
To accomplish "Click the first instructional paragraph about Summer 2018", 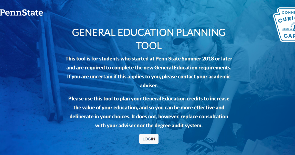I will click(x=149, y=58).
